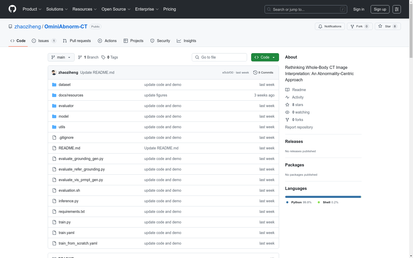Open the commit history clock icon
This screenshot has width=413, height=258.
tap(255, 72)
